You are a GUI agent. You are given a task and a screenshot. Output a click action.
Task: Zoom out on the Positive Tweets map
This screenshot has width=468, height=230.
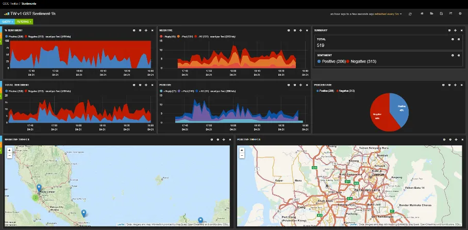pos(242,156)
